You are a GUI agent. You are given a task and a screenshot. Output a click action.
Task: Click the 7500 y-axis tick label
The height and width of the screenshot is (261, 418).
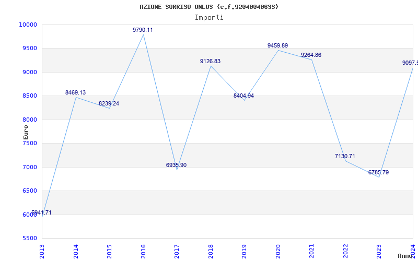(29, 143)
